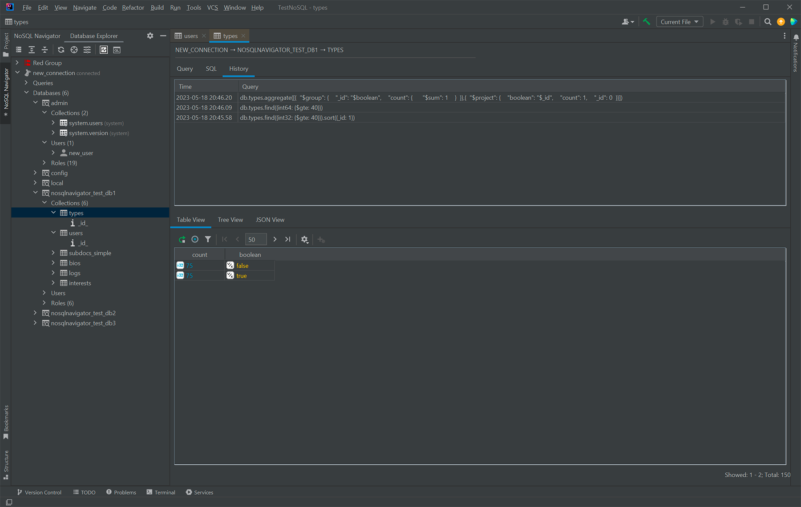This screenshot has width=801, height=507.
Task: Click the collapse all icon in Database Explorer
Action: (44, 50)
